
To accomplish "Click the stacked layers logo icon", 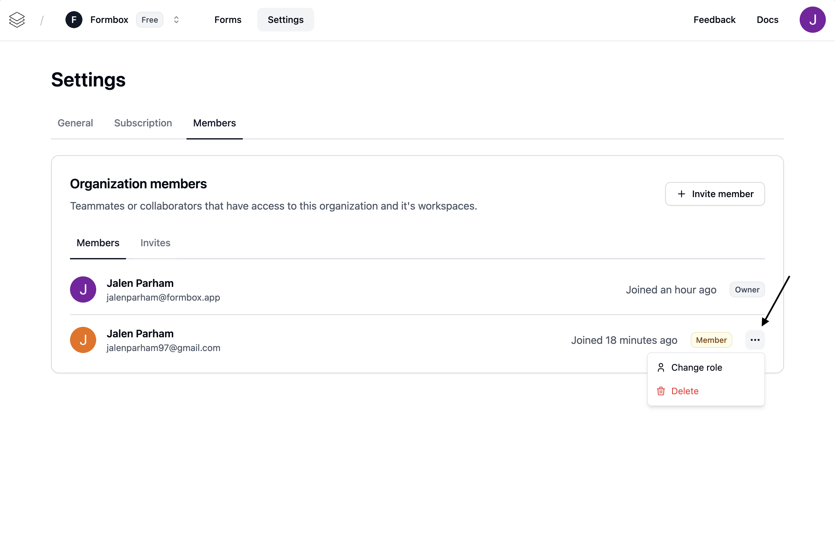I will 17,20.
